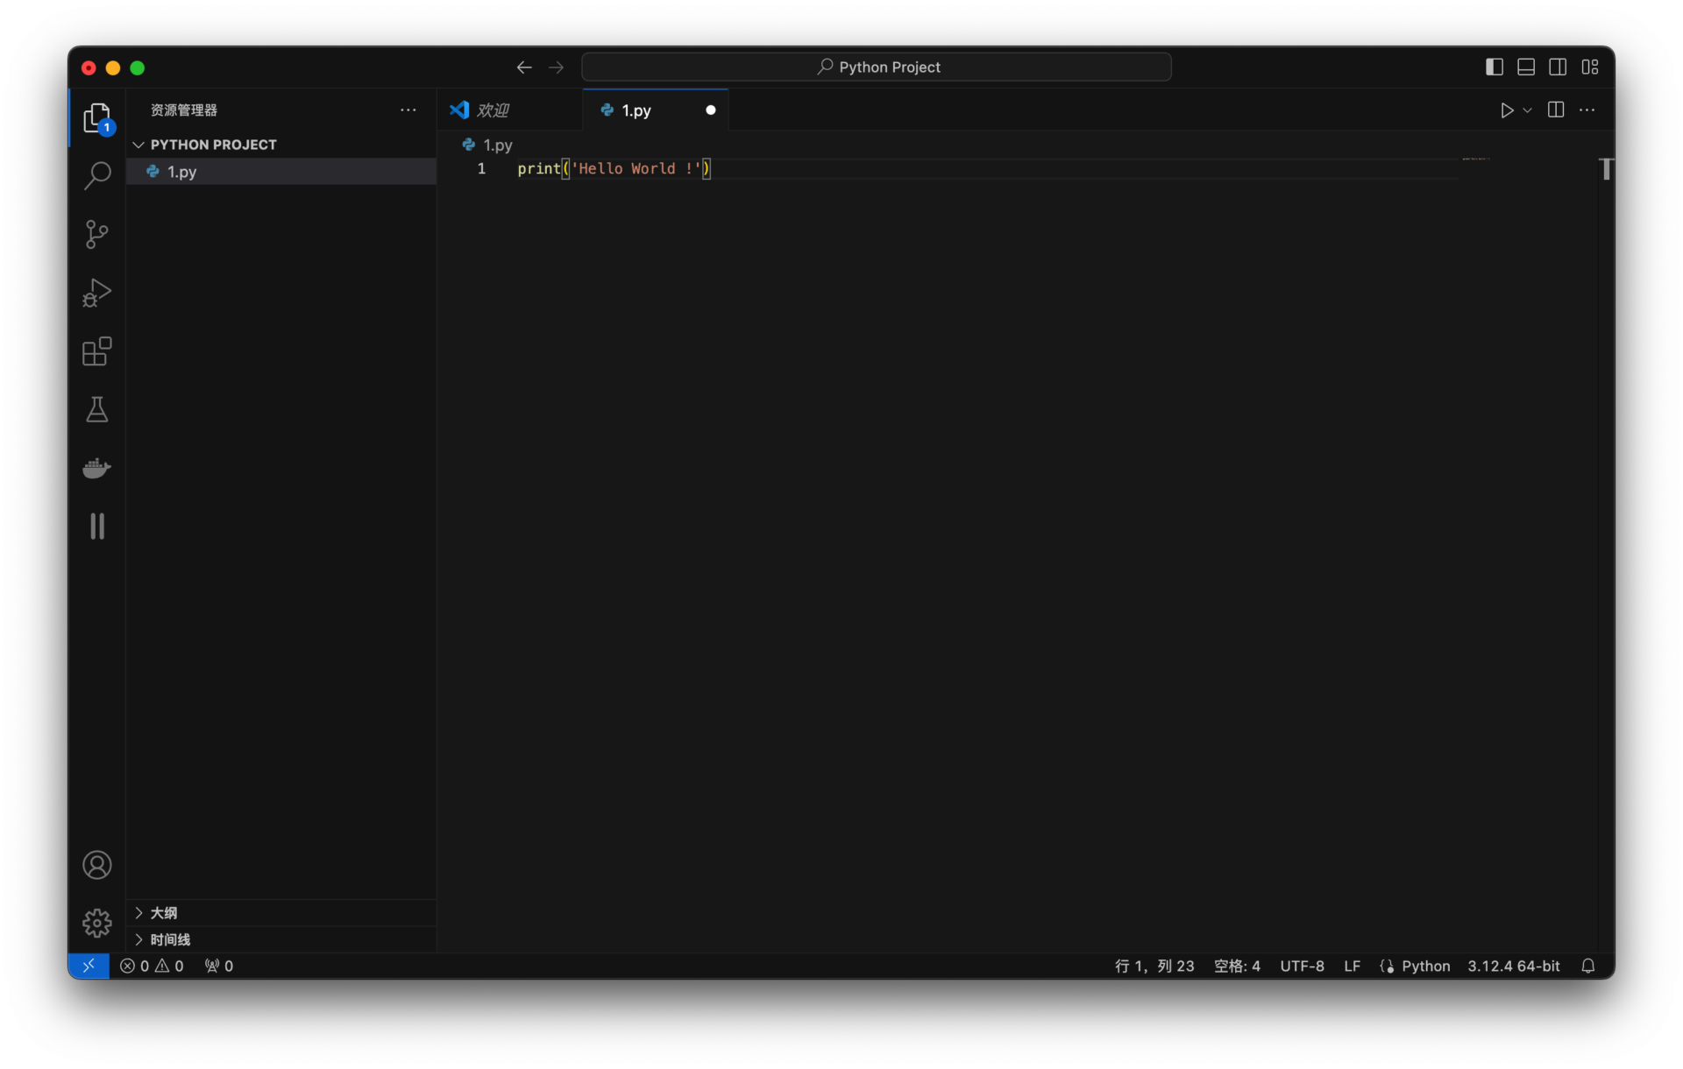The height and width of the screenshot is (1069, 1683).
Task: Split the editor to the right
Action: pyautogui.click(x=1556, y=110)
